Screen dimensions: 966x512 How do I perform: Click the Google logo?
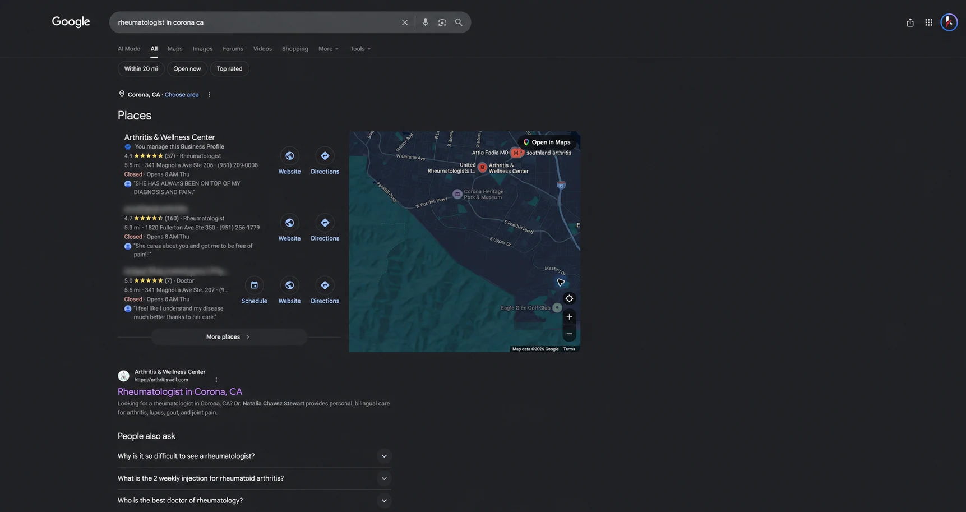(x=71, y=22)
